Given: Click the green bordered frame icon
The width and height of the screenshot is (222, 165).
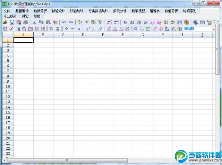Looking at the screenshot, I should (x=148, y=29).
